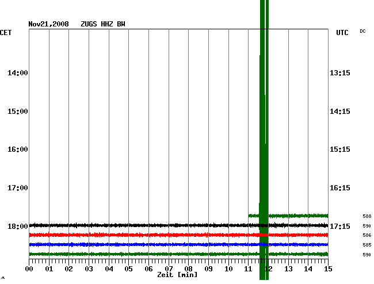374x284 pixels.
Task: Select the 16:15 UTC time label
Action: pyautogui.click(x=340, y=188)
